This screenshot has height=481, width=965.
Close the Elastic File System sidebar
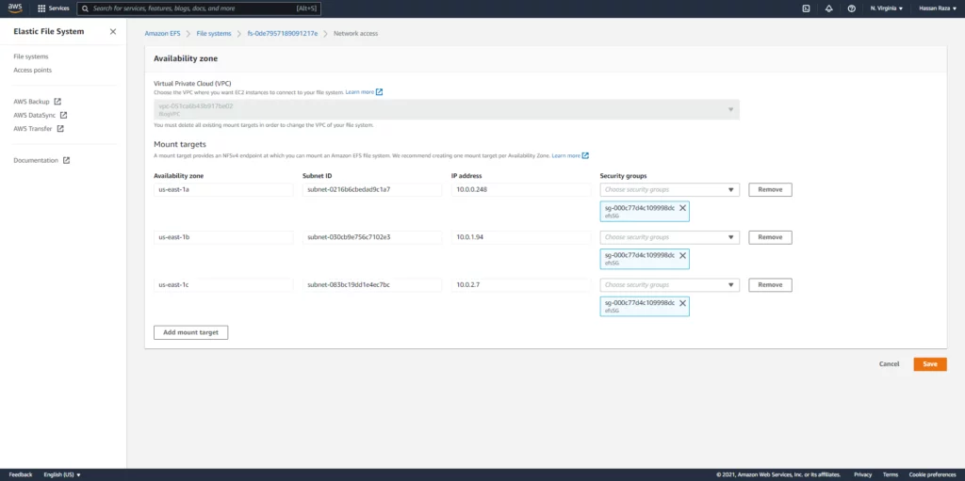point(113,31)
